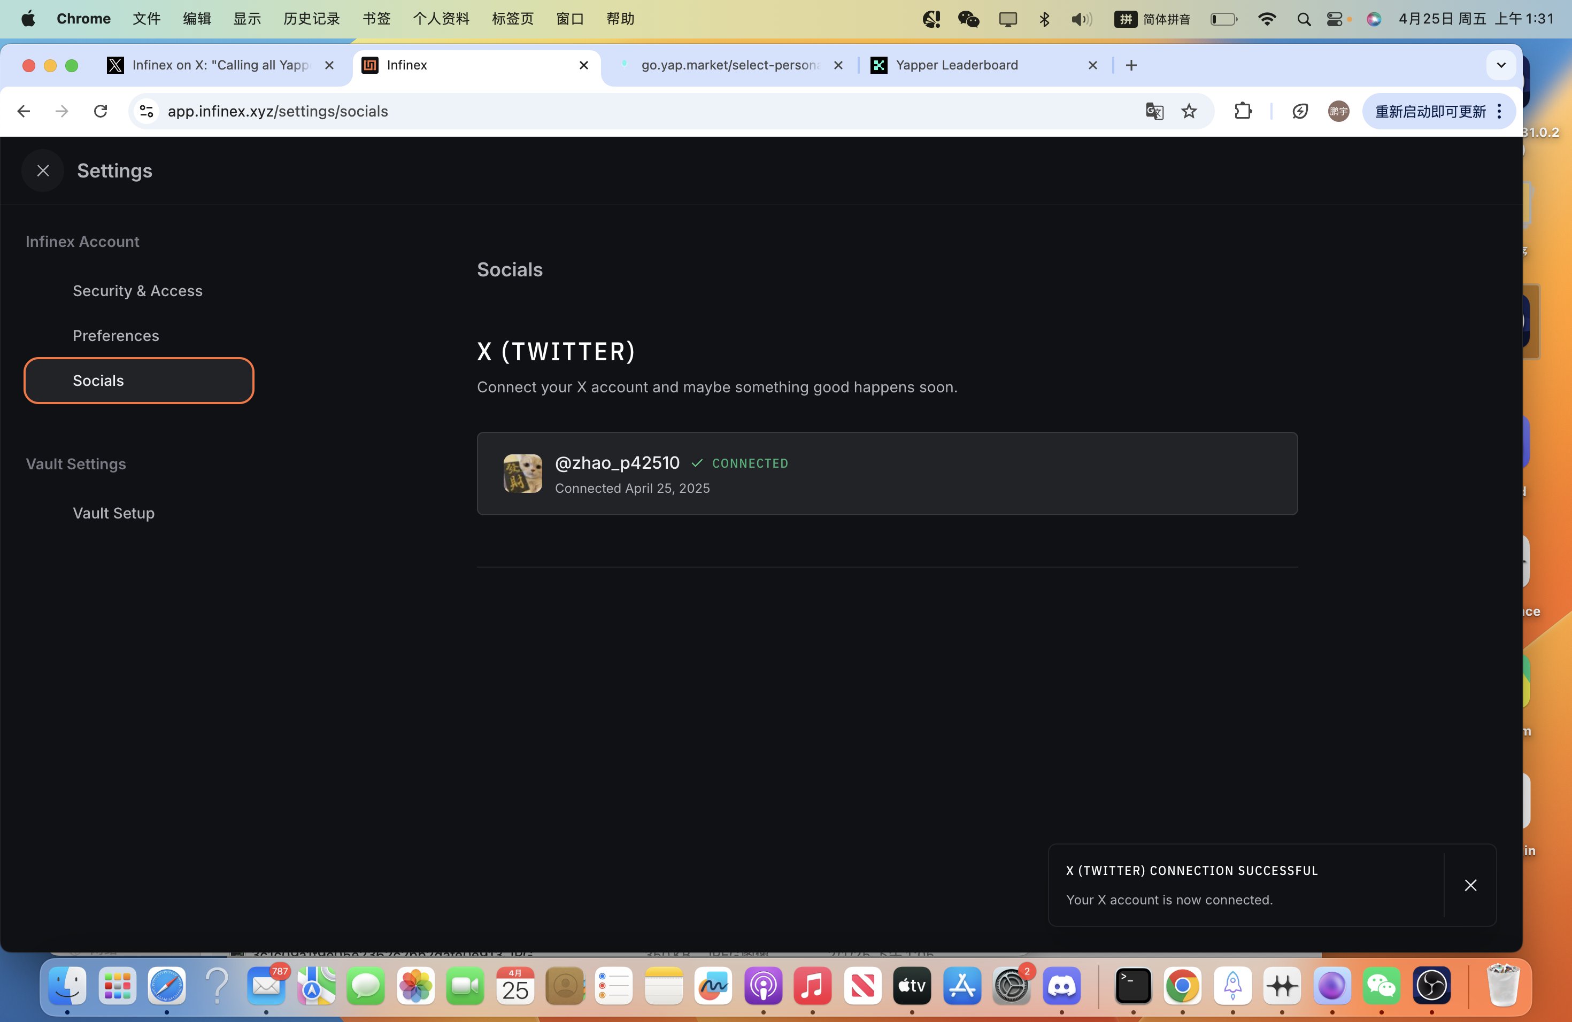
Task: Go back to previous page
Action: [24, 112]
